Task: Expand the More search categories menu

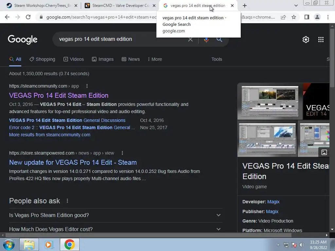Action: point(155,59)
